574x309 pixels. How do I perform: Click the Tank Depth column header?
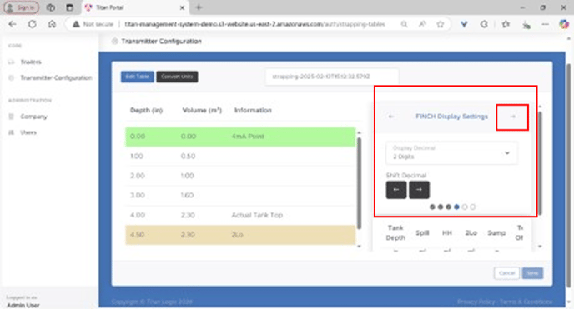pos(395,232)
